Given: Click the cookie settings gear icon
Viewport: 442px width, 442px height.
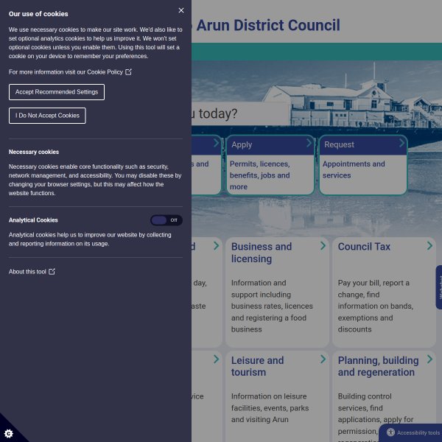Looking at the screenshot, I should coord(8,433).
